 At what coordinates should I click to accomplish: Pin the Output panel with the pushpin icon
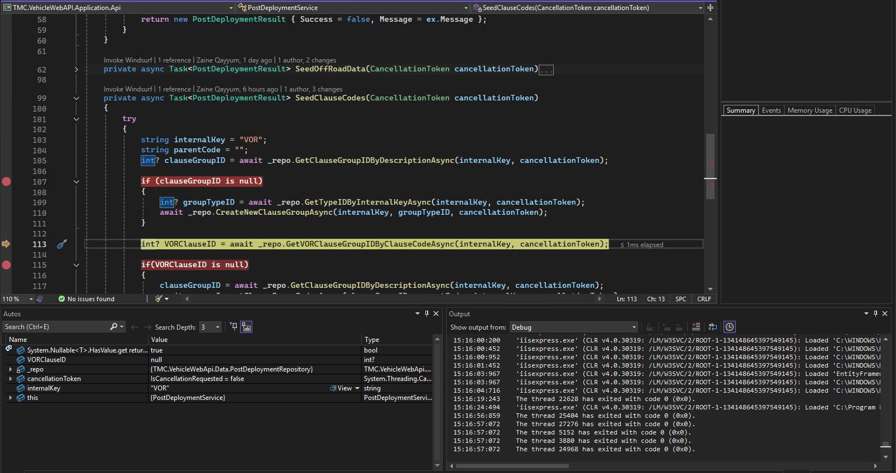tap(875, 313)
